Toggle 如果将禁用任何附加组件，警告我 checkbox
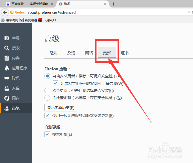This screenshot has width=193, height=163. click(55, 83)
